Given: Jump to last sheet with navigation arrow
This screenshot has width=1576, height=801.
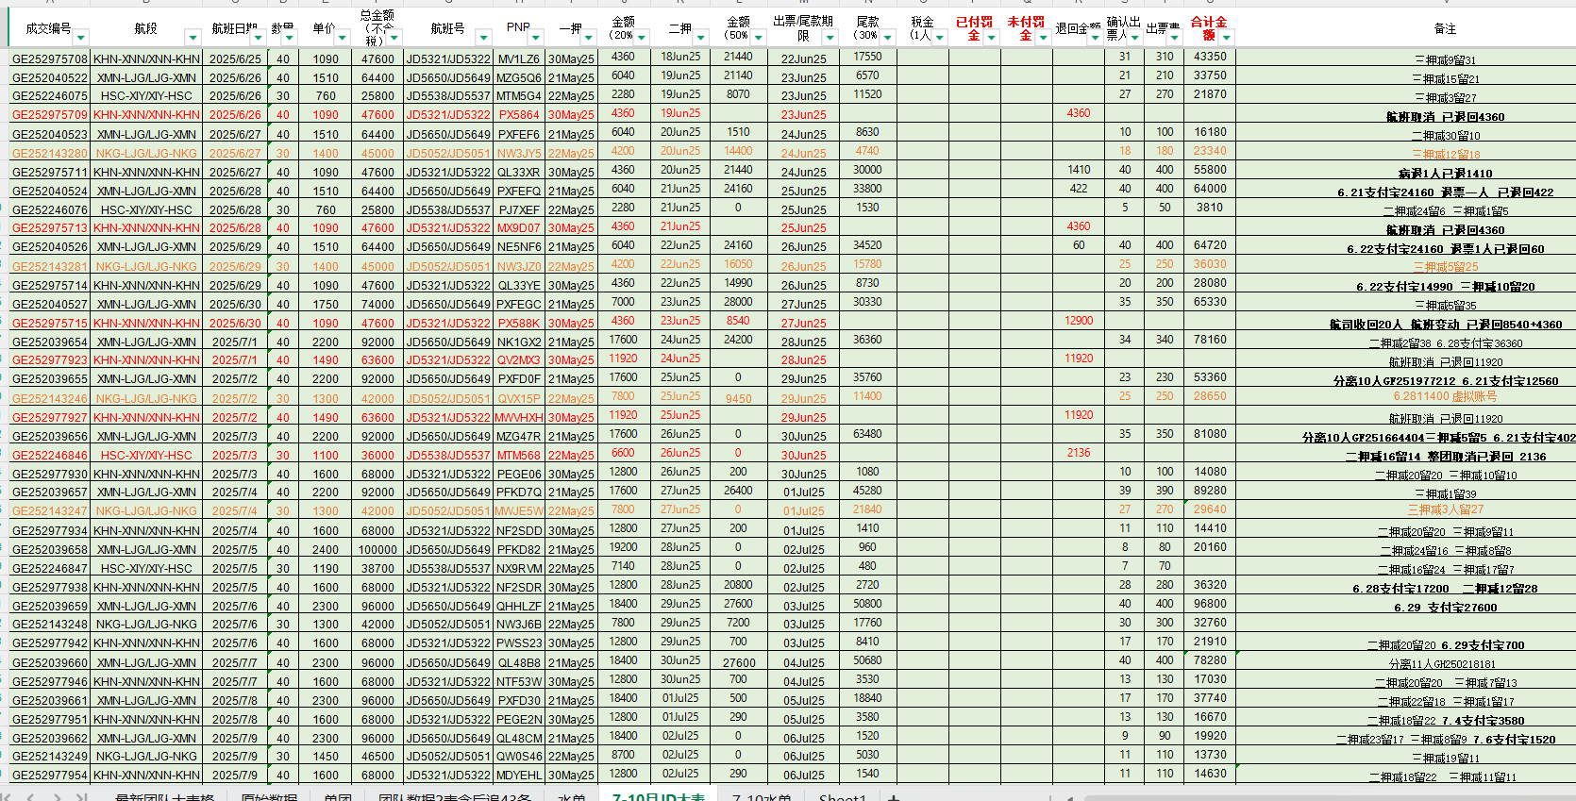Looking at the screenshot, I should coord(81,797).
